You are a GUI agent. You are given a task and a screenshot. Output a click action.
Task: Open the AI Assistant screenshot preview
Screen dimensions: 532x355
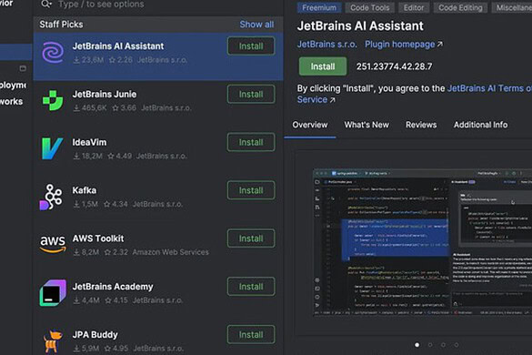[422, 242]
